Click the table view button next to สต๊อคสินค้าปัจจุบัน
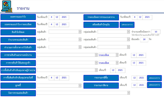The image size is (164, 97). point(127,25)
